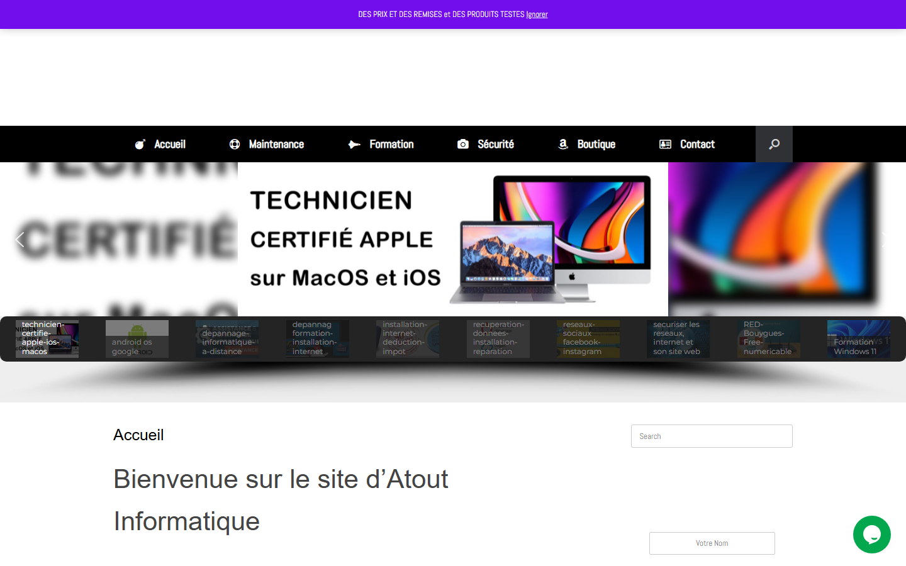Select installation-internet-deduction-impot thumbnail
The height and width of the screenshot is (566, 906).
click(408, 339)
